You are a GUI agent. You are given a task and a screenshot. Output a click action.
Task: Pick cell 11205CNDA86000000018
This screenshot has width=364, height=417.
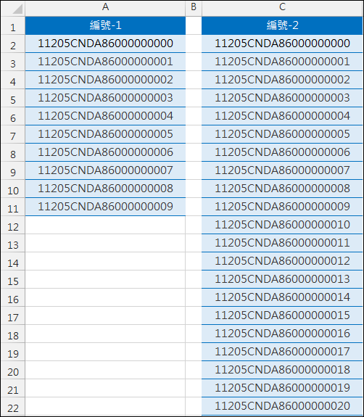coord(282,370)
